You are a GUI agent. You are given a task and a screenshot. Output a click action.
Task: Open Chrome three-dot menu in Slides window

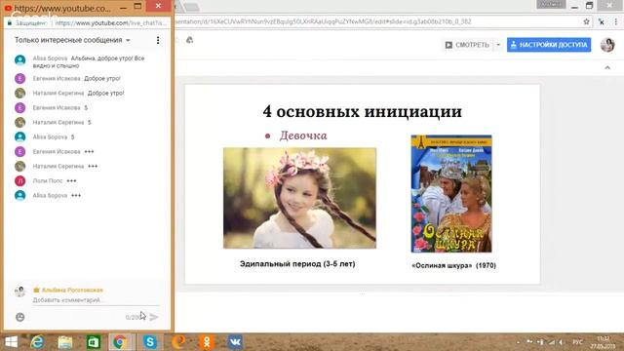(x=615, y=21)
